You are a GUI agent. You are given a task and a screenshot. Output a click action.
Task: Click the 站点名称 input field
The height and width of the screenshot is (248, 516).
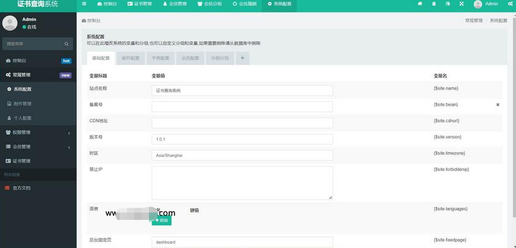242,90
